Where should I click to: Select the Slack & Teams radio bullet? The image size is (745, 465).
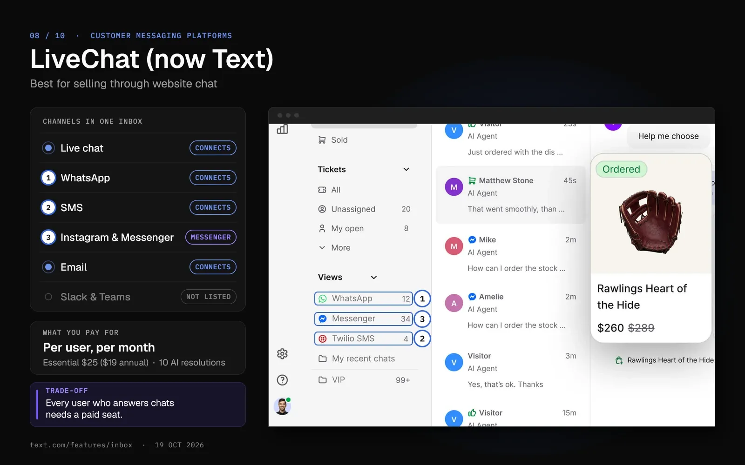(x=48, y=297)
